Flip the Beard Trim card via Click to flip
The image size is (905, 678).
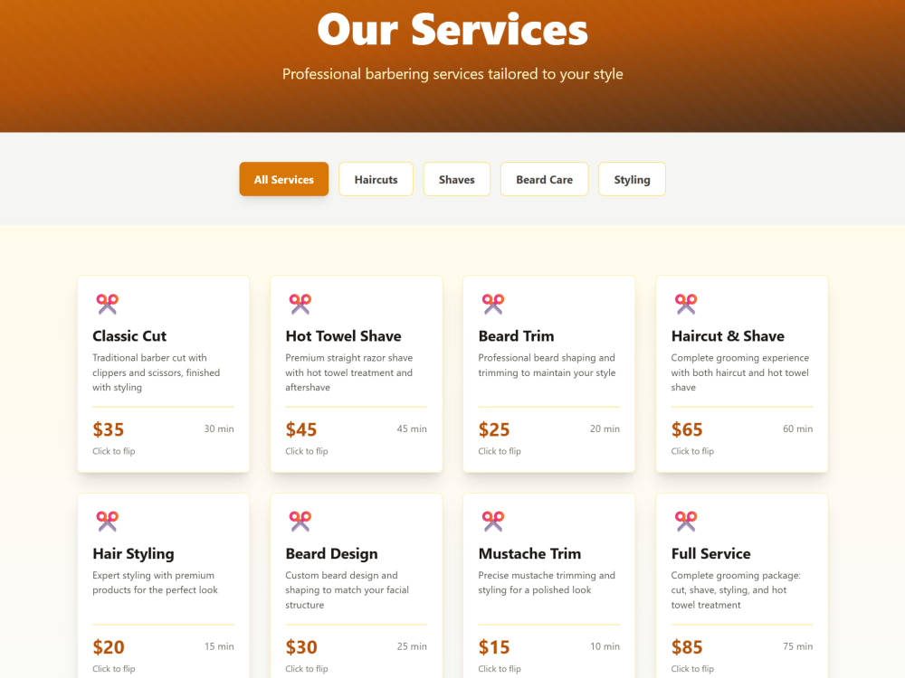point(500,451)
